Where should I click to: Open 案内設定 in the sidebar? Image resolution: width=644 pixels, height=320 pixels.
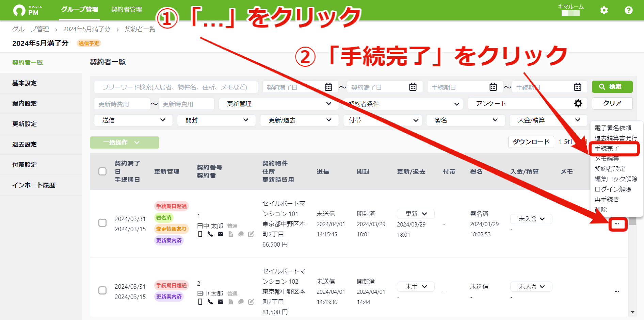click(x=41, y=103)
